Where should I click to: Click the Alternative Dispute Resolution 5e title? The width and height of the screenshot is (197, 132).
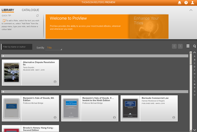click(x=39, y=63)
